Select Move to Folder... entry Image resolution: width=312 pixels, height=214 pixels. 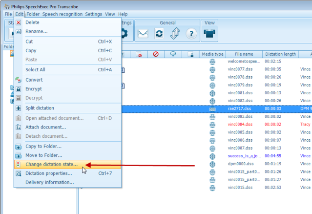(x=68, y=155)
